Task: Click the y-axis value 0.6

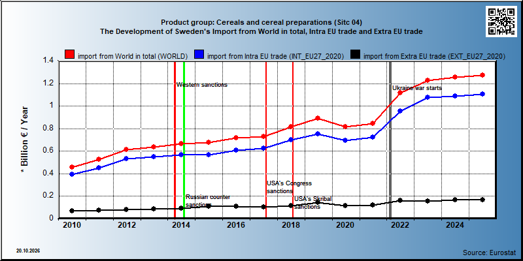Action: point(48,151)
